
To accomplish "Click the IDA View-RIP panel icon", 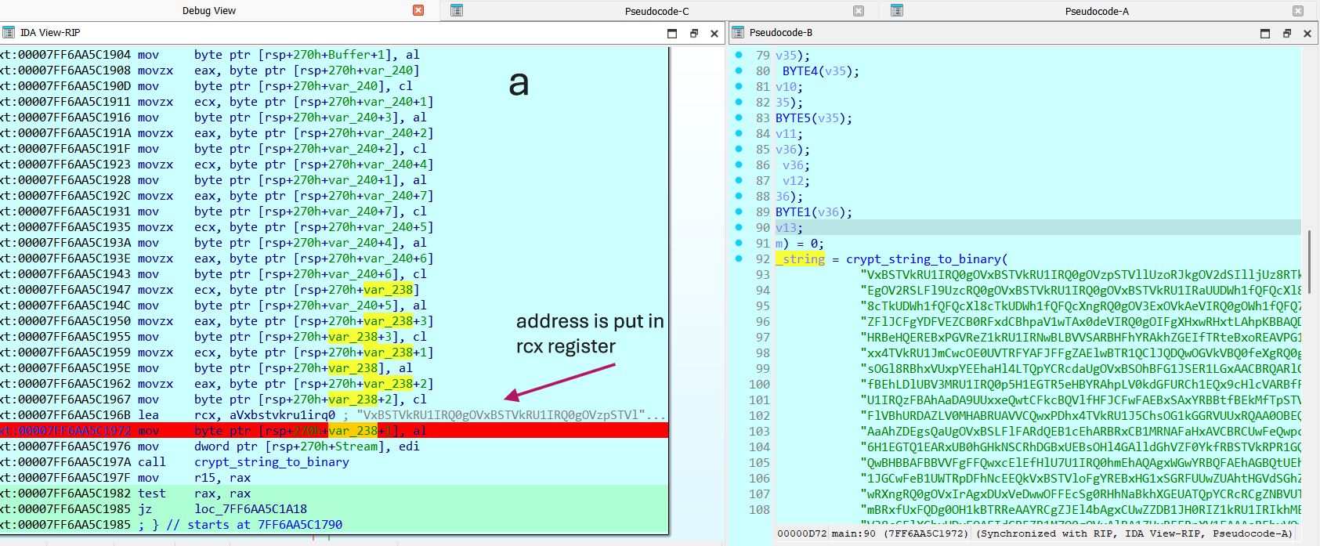I will [x=9, y=33].
